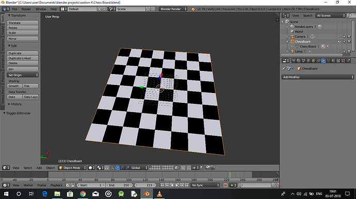Click the Scale manipulator icon
The height and width of the screenshot is (199, 356).
127,168
